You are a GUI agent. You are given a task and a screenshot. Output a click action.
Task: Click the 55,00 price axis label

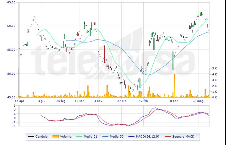pyautogui.click(x=11, y=50)
